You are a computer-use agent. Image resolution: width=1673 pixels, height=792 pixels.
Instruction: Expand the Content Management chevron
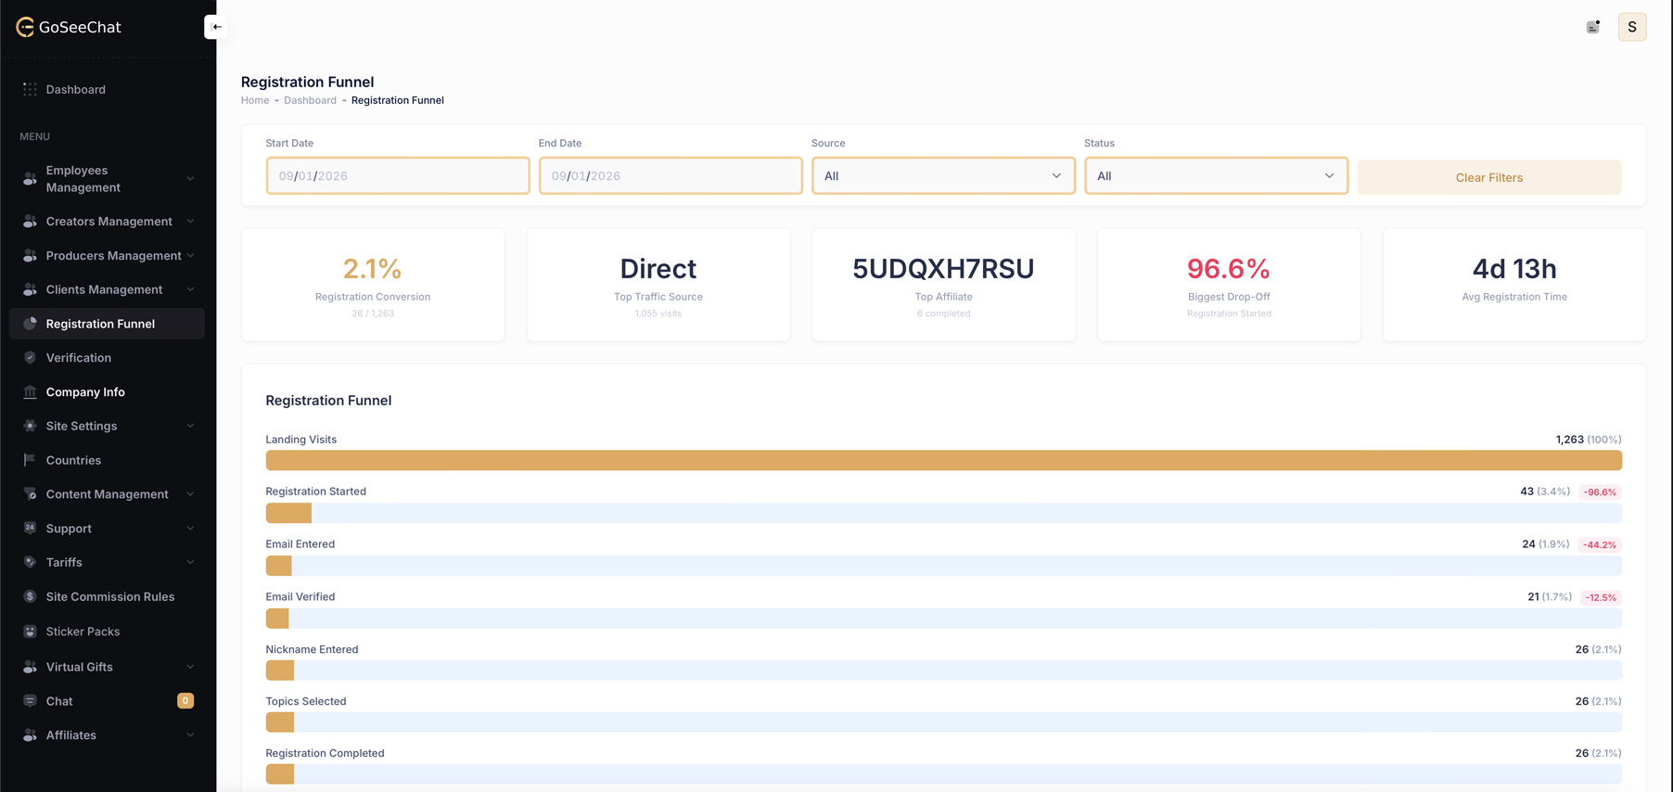tap(190, 494)
